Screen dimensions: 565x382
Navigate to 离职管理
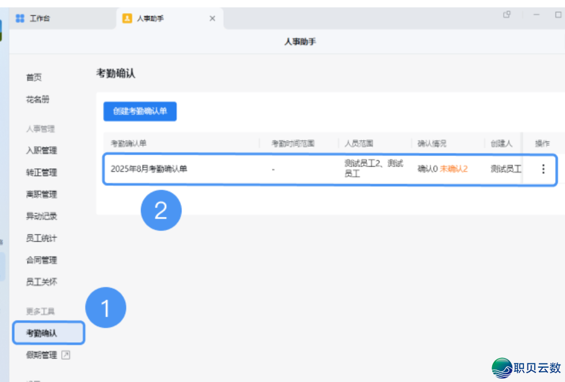click(x=42, y=194)
